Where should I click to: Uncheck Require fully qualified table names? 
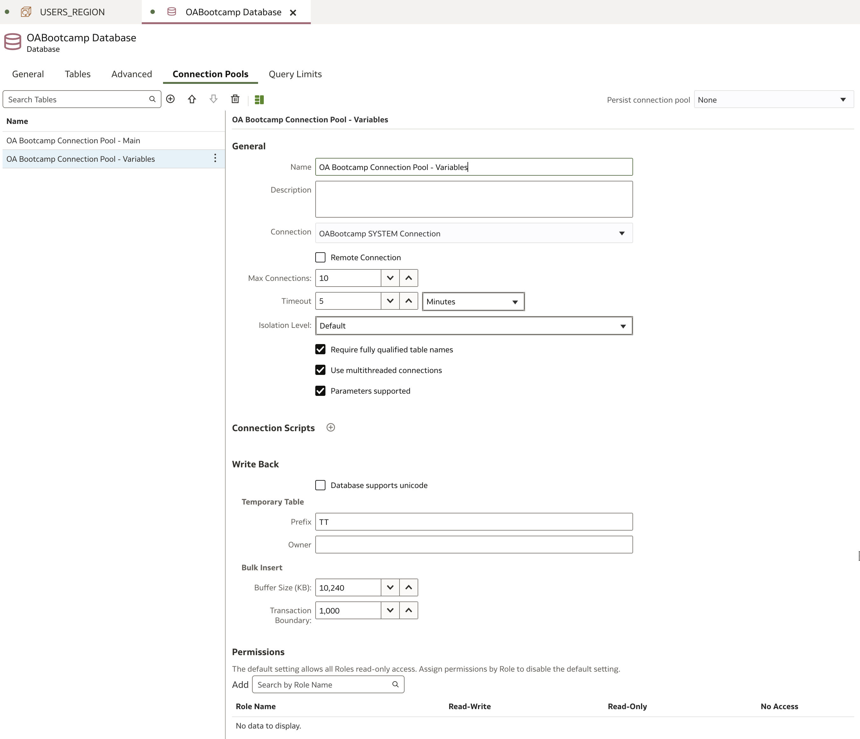coord(320,349)
